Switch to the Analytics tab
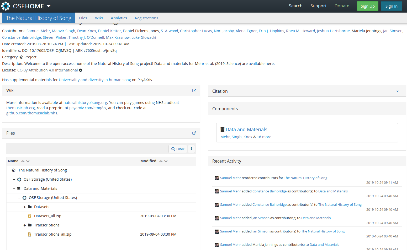 (x=119, y=18)
